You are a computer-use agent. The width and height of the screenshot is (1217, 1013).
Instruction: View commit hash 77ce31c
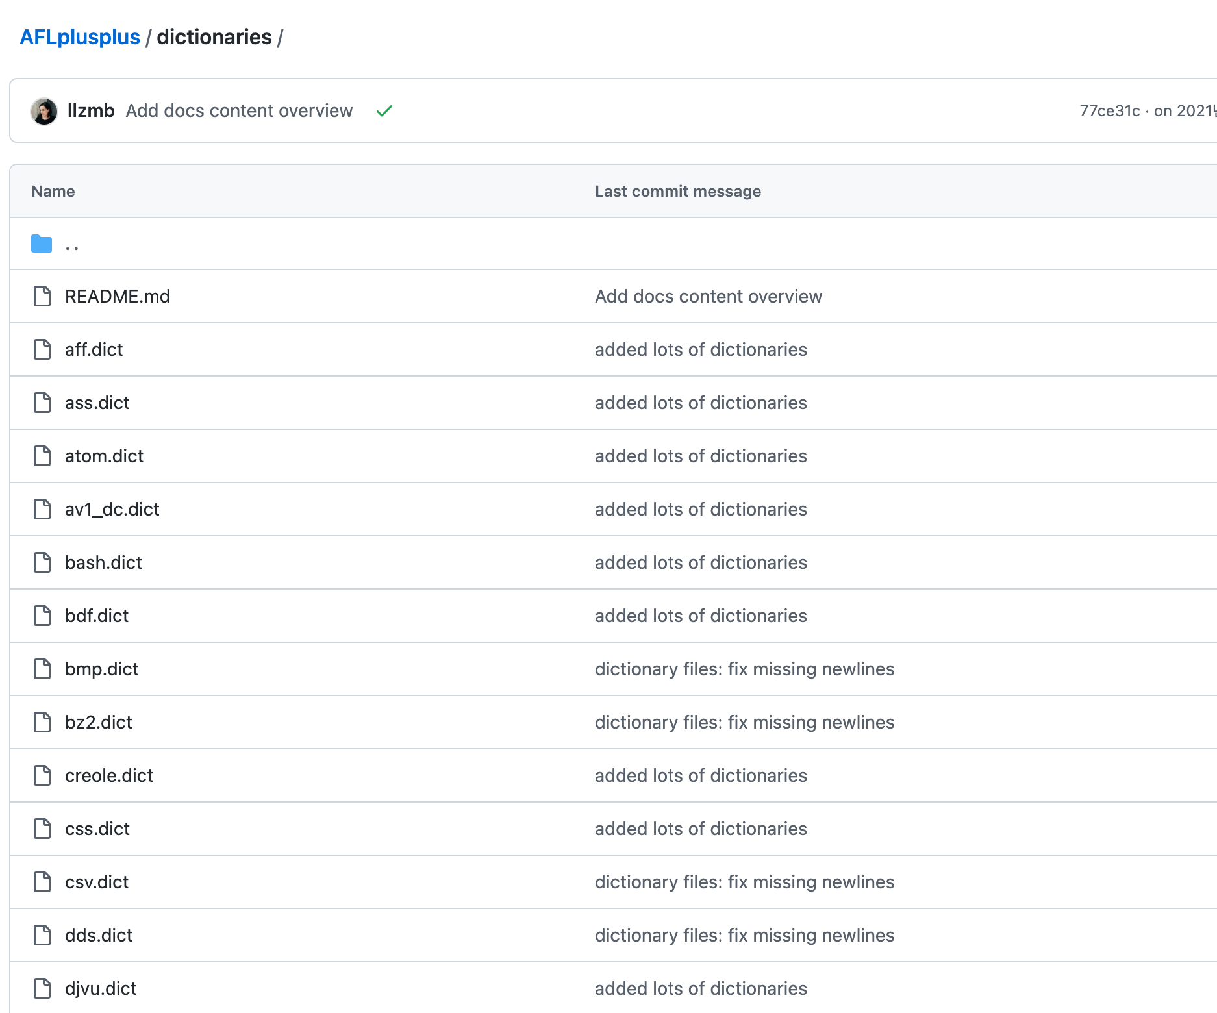tap(1109, 111)
